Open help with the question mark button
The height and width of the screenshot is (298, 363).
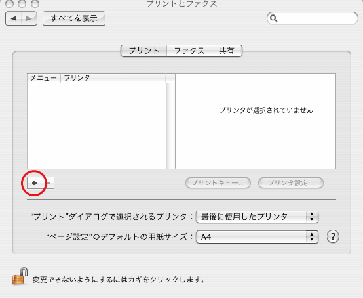coord(333,236)
